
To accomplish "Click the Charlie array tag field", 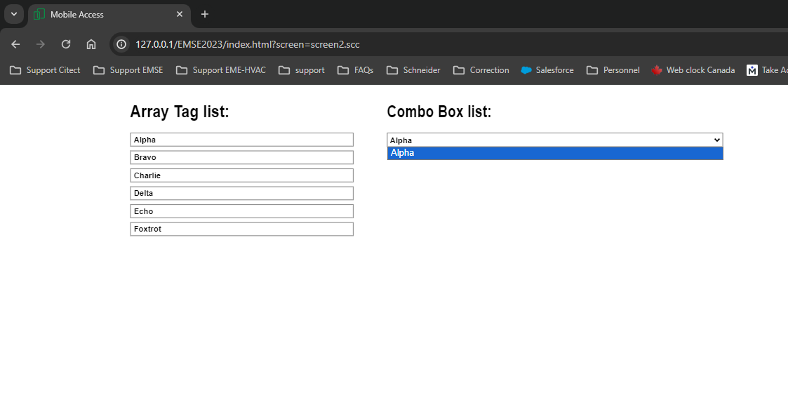I will (x=241, y=175).
